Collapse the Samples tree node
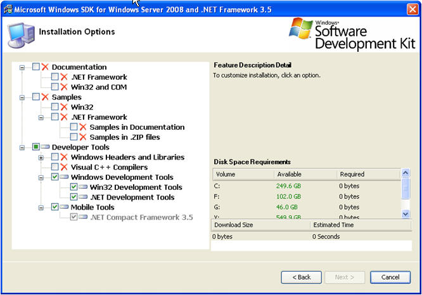The width and height of the screenshot is (422, 295). click(x=22, y=97)
